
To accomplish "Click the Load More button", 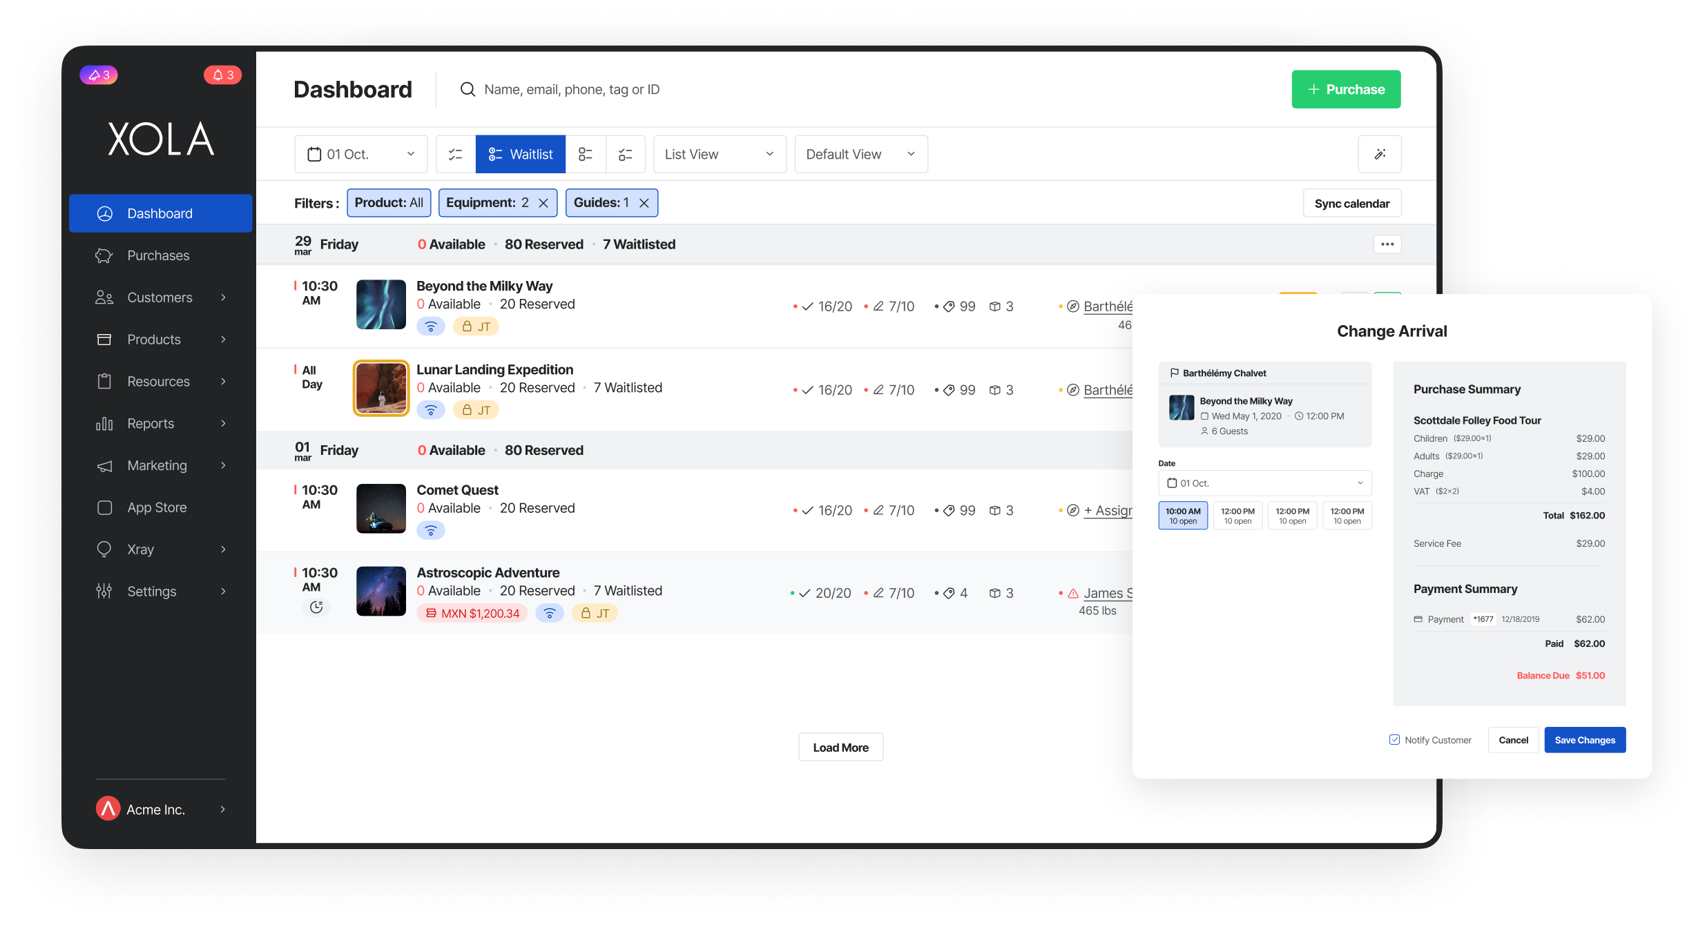I will click(840, 746).
